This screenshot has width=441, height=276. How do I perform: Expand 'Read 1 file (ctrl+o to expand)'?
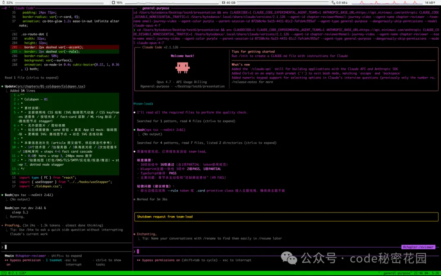(x=31, y=77)
